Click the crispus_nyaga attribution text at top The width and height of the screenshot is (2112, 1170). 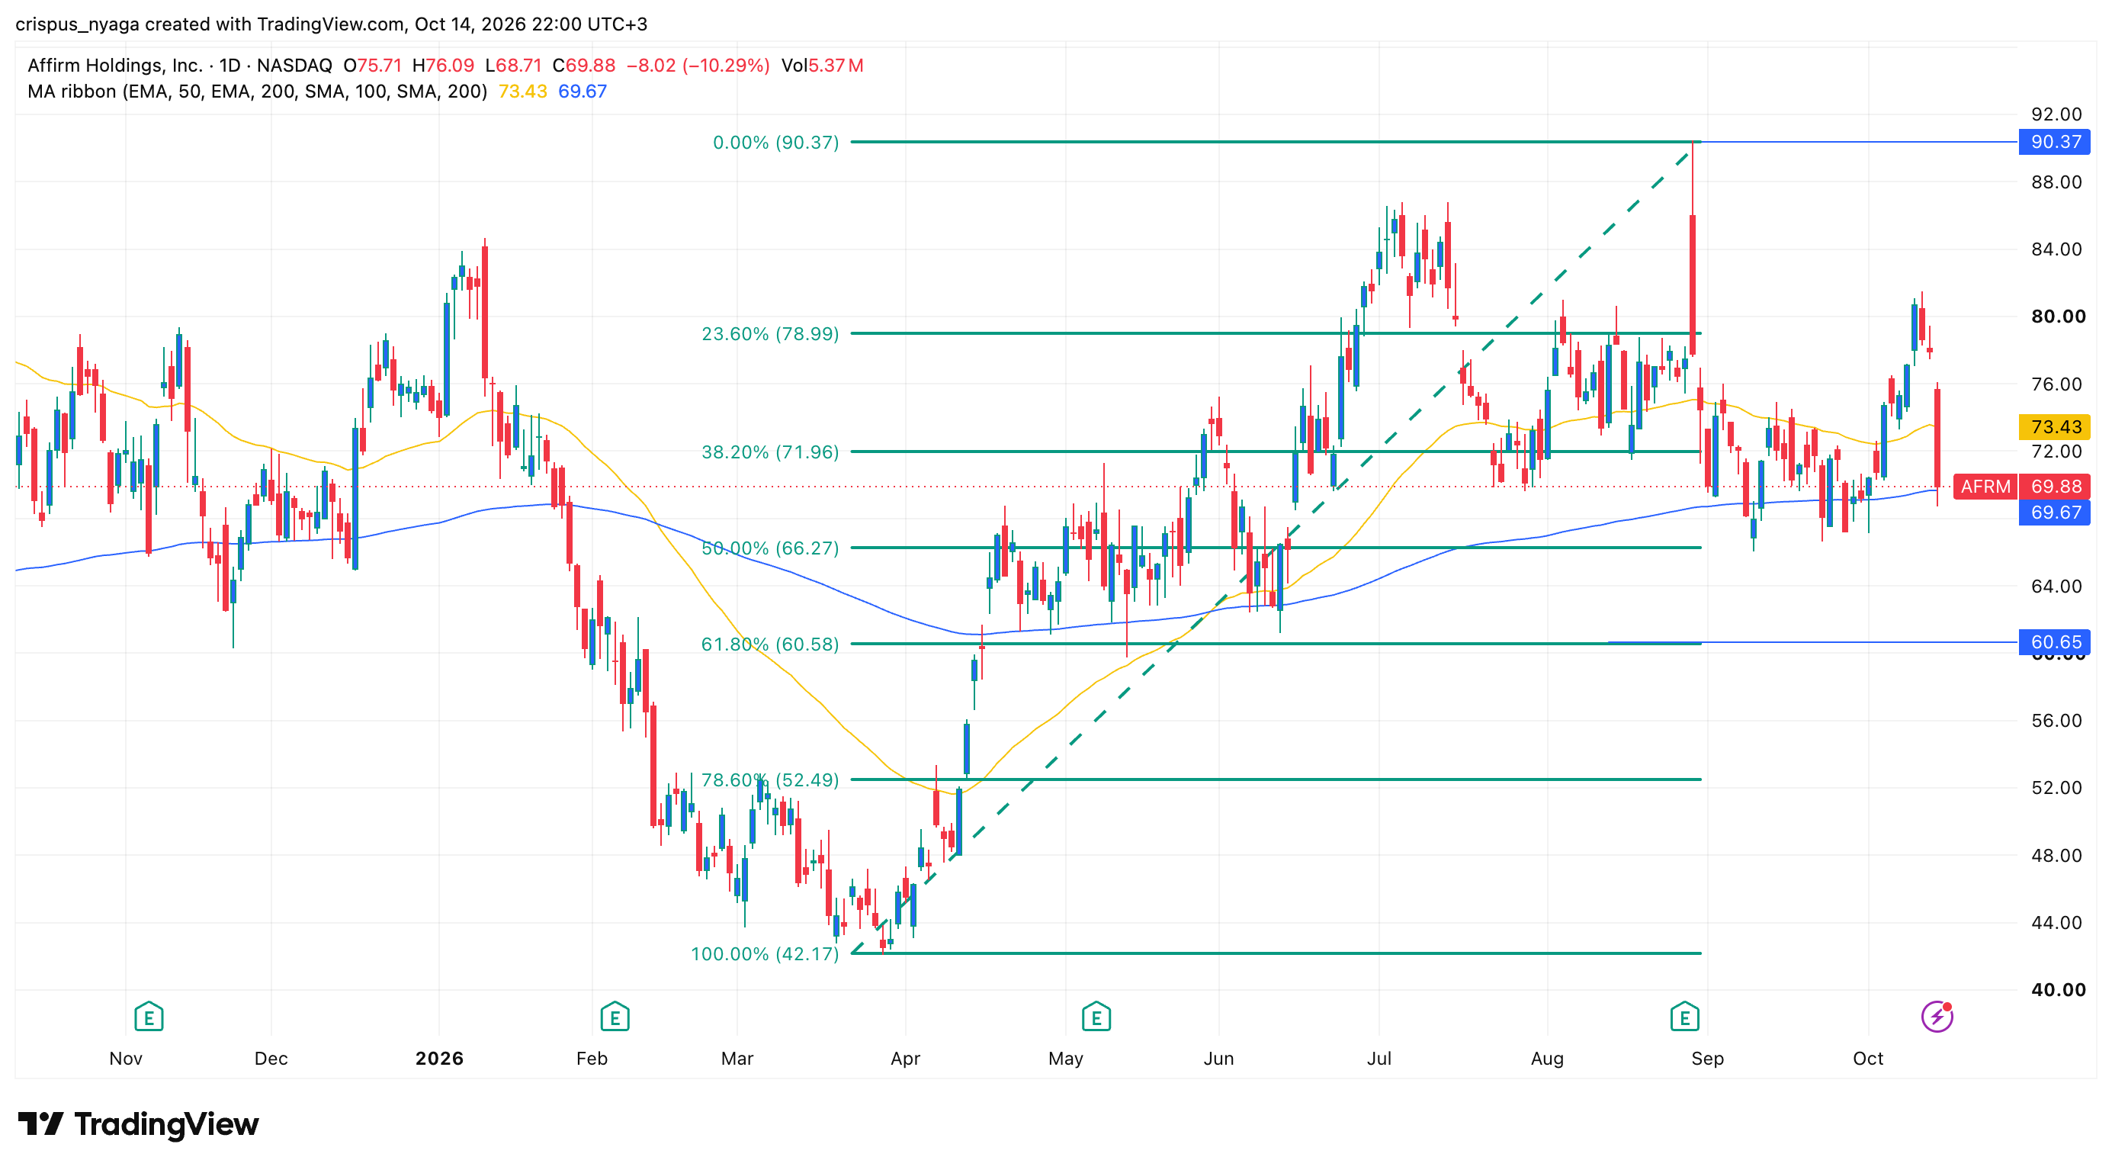[331, 24]
